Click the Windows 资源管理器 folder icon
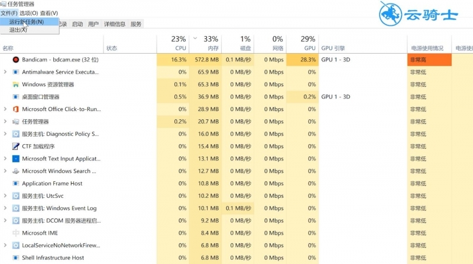The image size is (473, 264). tap(16, 84)
